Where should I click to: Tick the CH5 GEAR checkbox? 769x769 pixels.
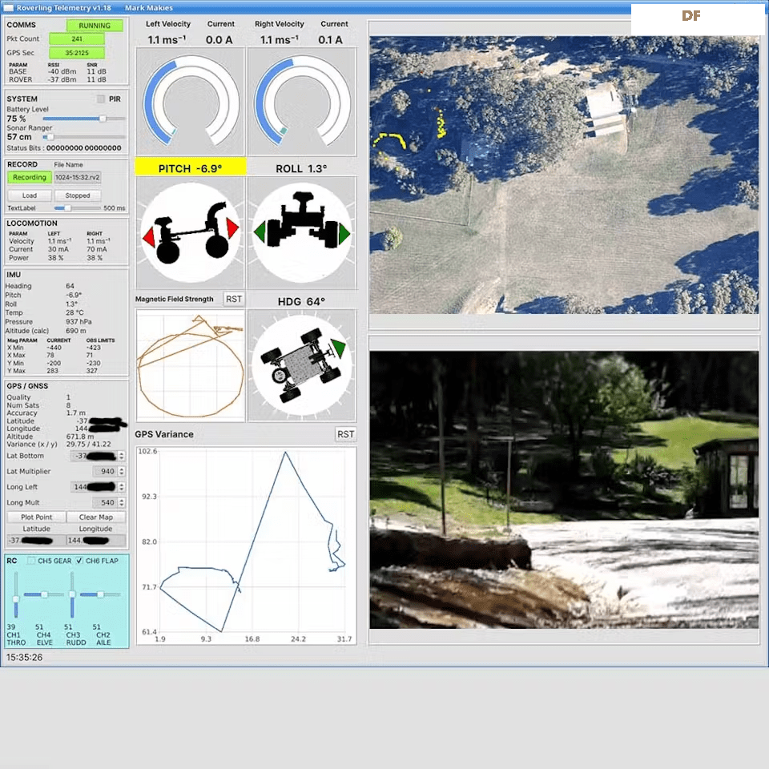click(x=31, y=561)
